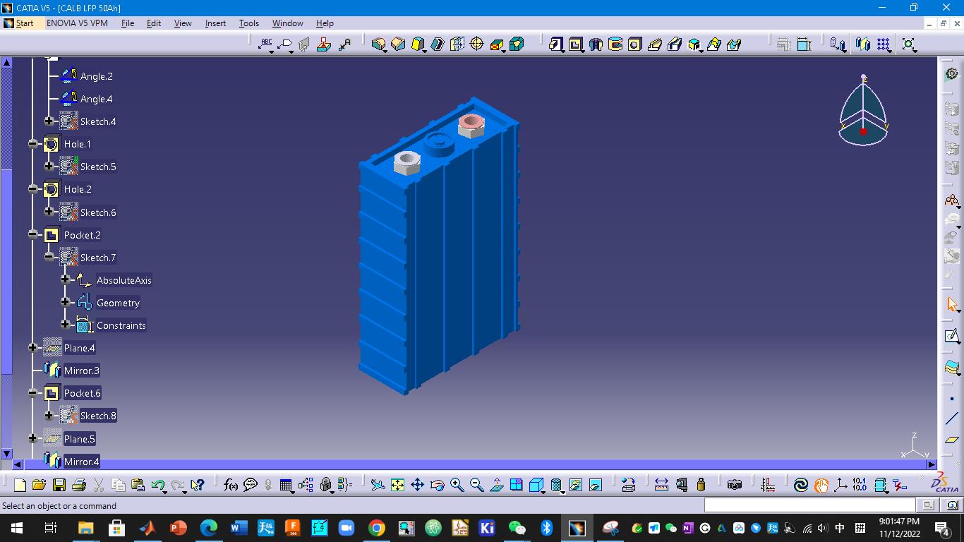Open the Formula f(x) tool
The height and width of the screenshot is (542, 964).
pos(231,485)
